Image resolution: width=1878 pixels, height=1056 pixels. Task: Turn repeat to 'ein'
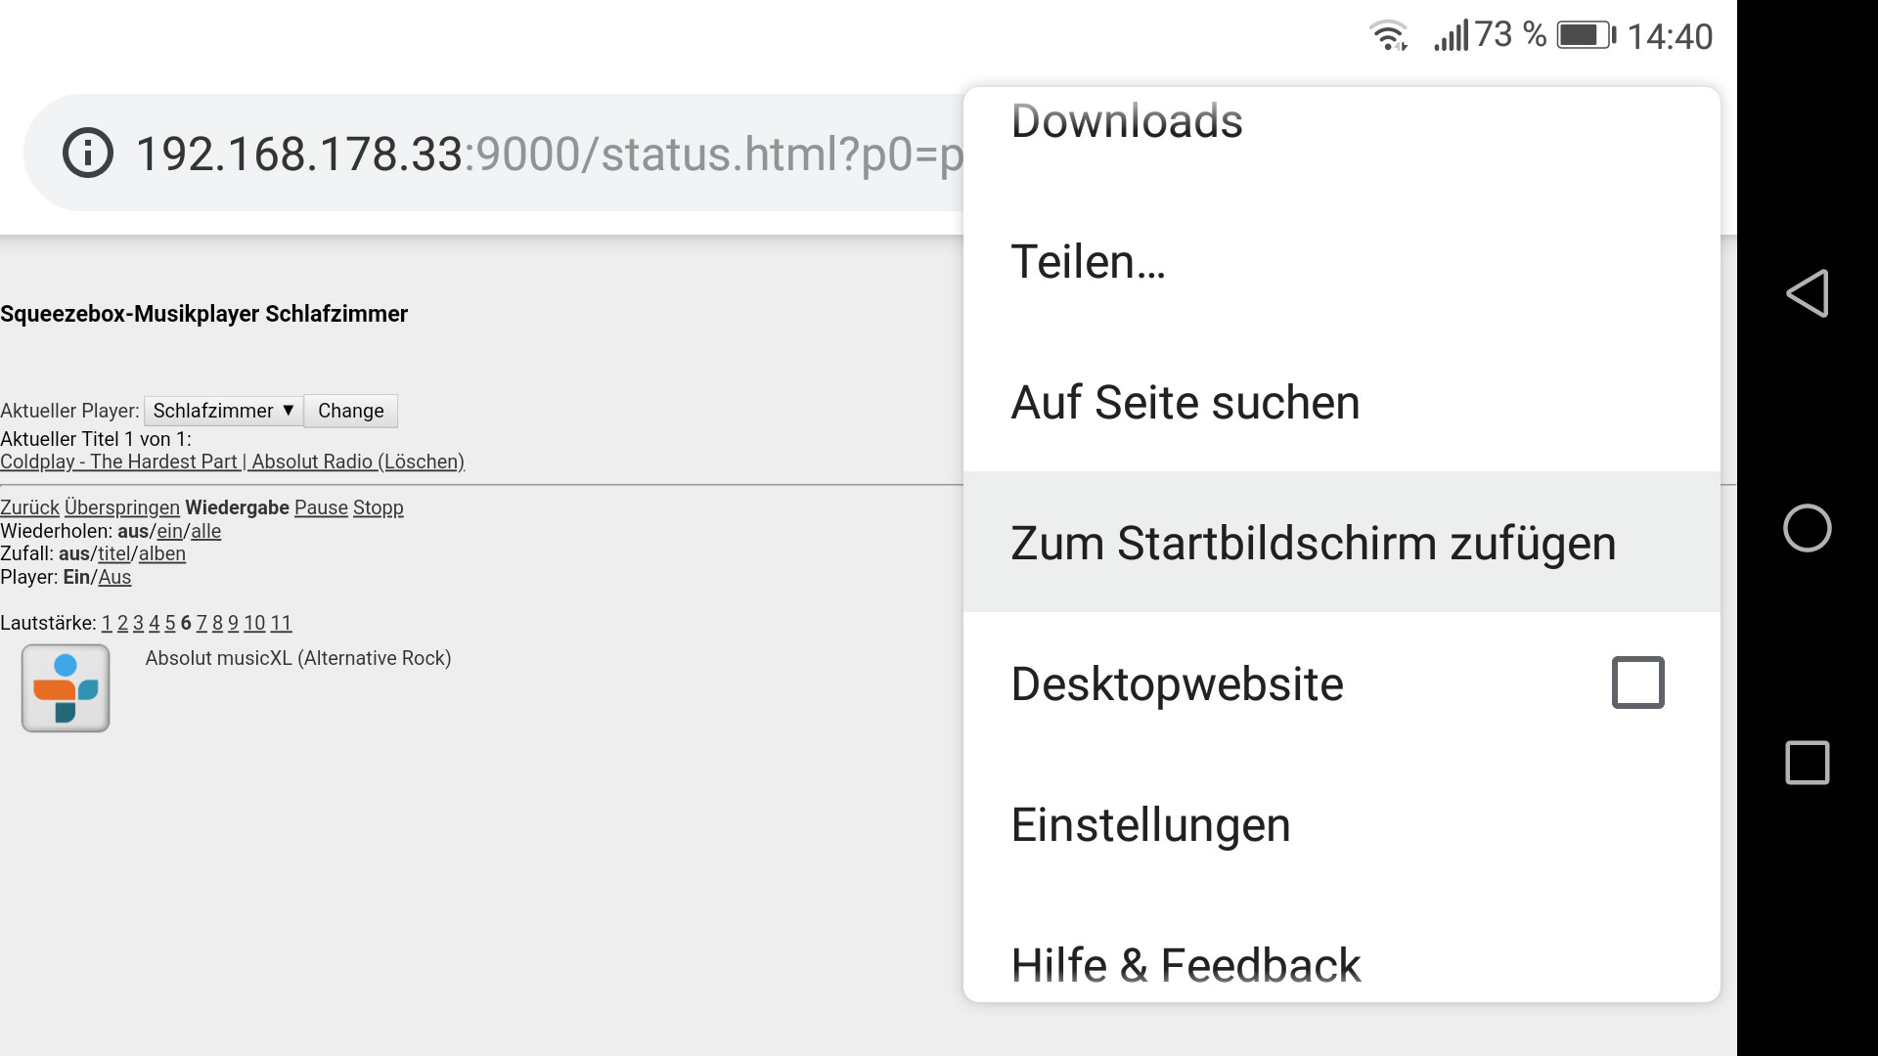click(x=170, y=531)
